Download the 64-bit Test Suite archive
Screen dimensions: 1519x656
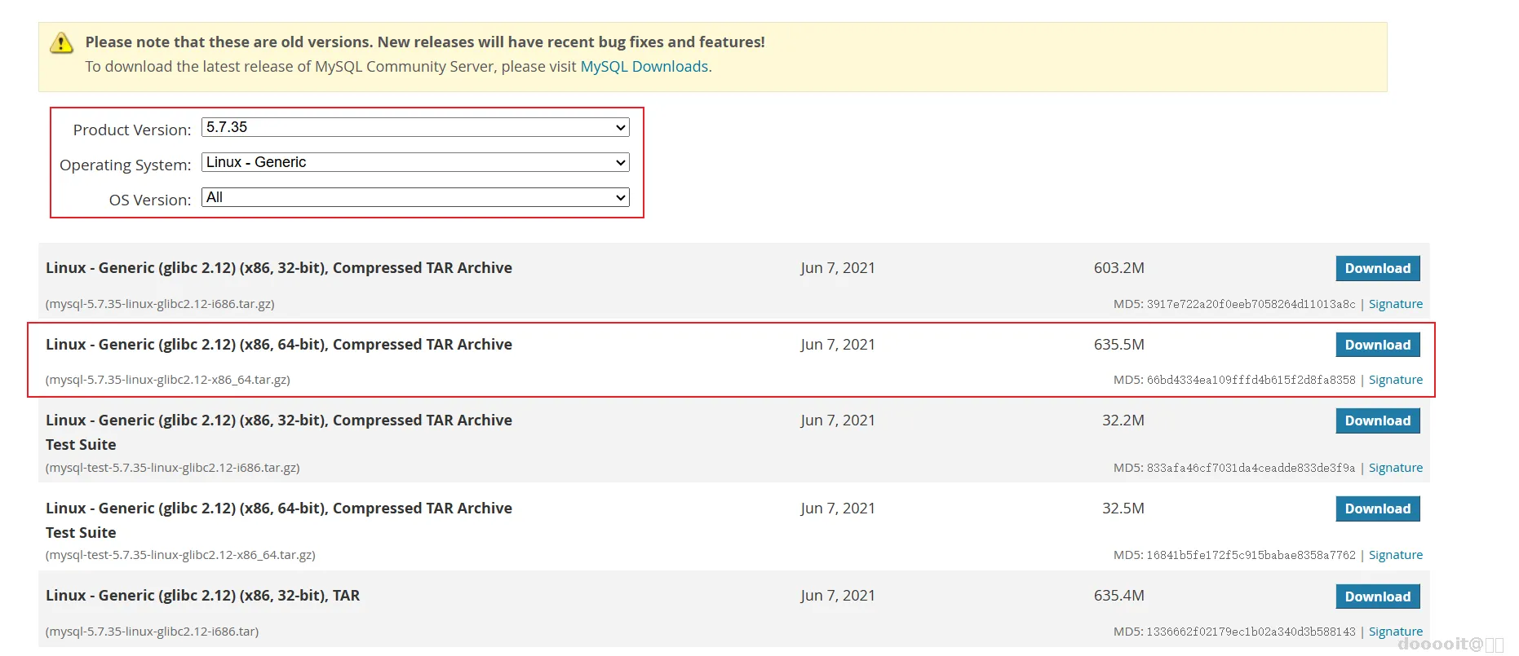(1377, 509)
